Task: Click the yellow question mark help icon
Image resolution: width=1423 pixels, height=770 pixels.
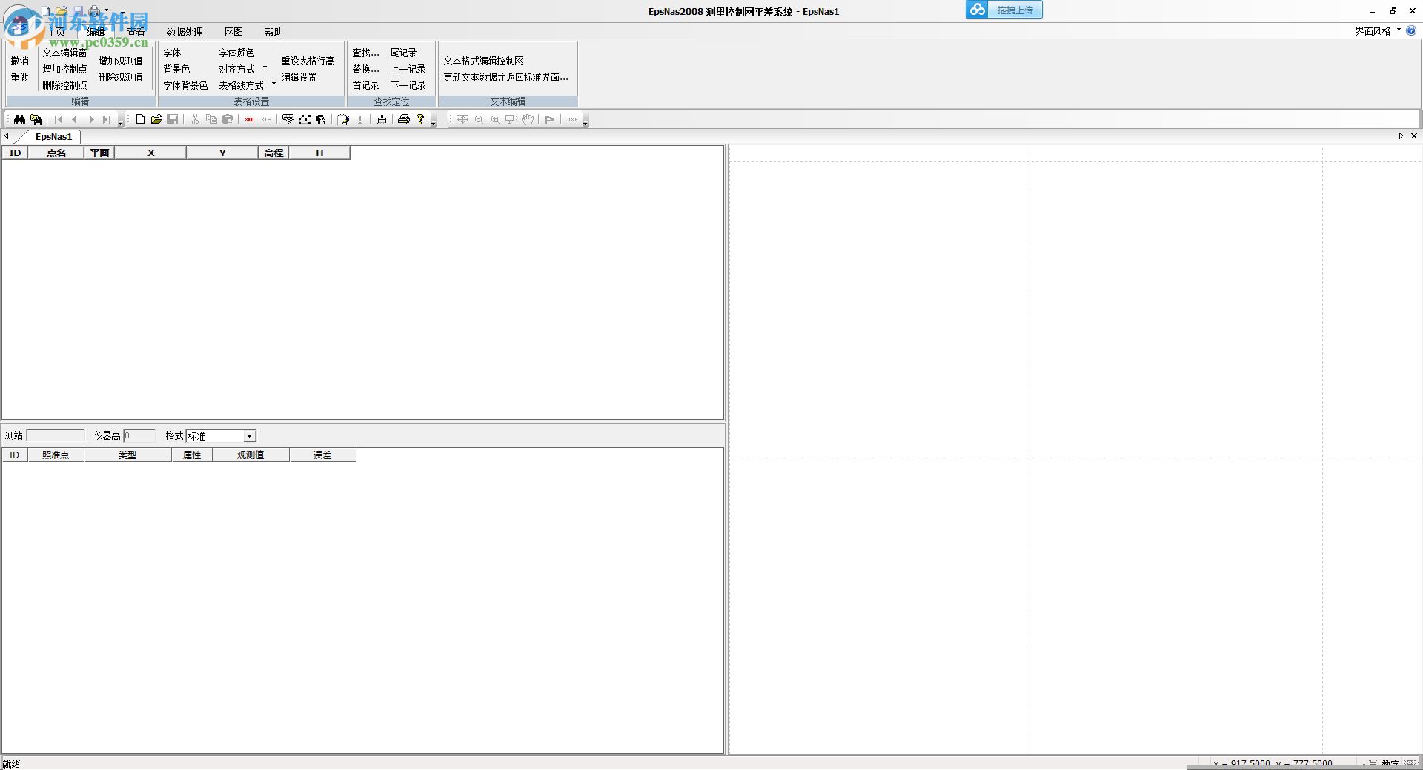Action: (420, 119)
